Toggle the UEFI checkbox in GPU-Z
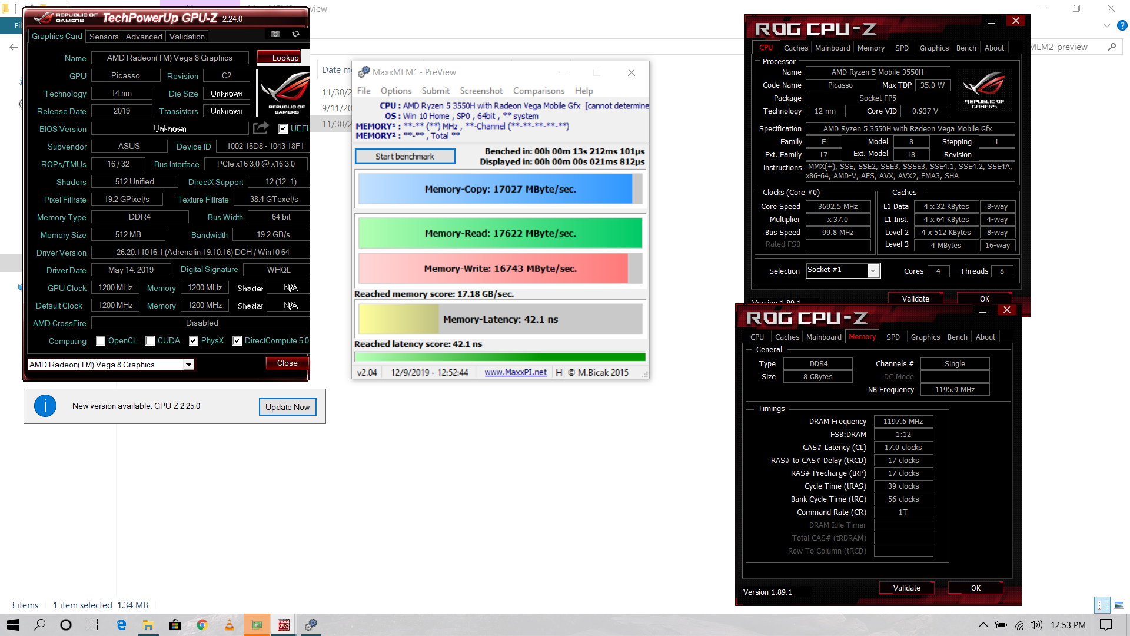The image size is (1130, 636). pos(283,128)
